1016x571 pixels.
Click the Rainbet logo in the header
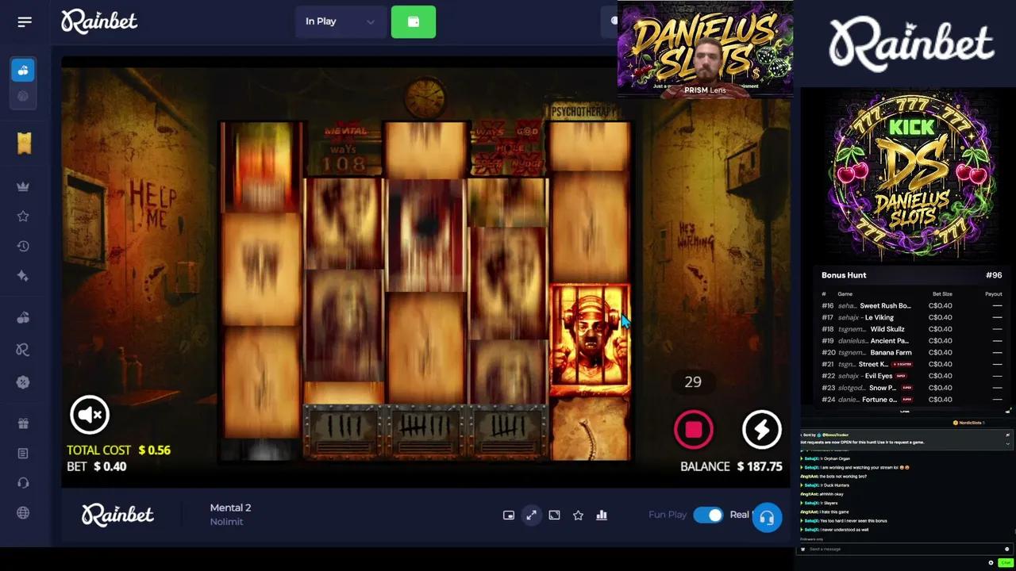tap(99, 21)
